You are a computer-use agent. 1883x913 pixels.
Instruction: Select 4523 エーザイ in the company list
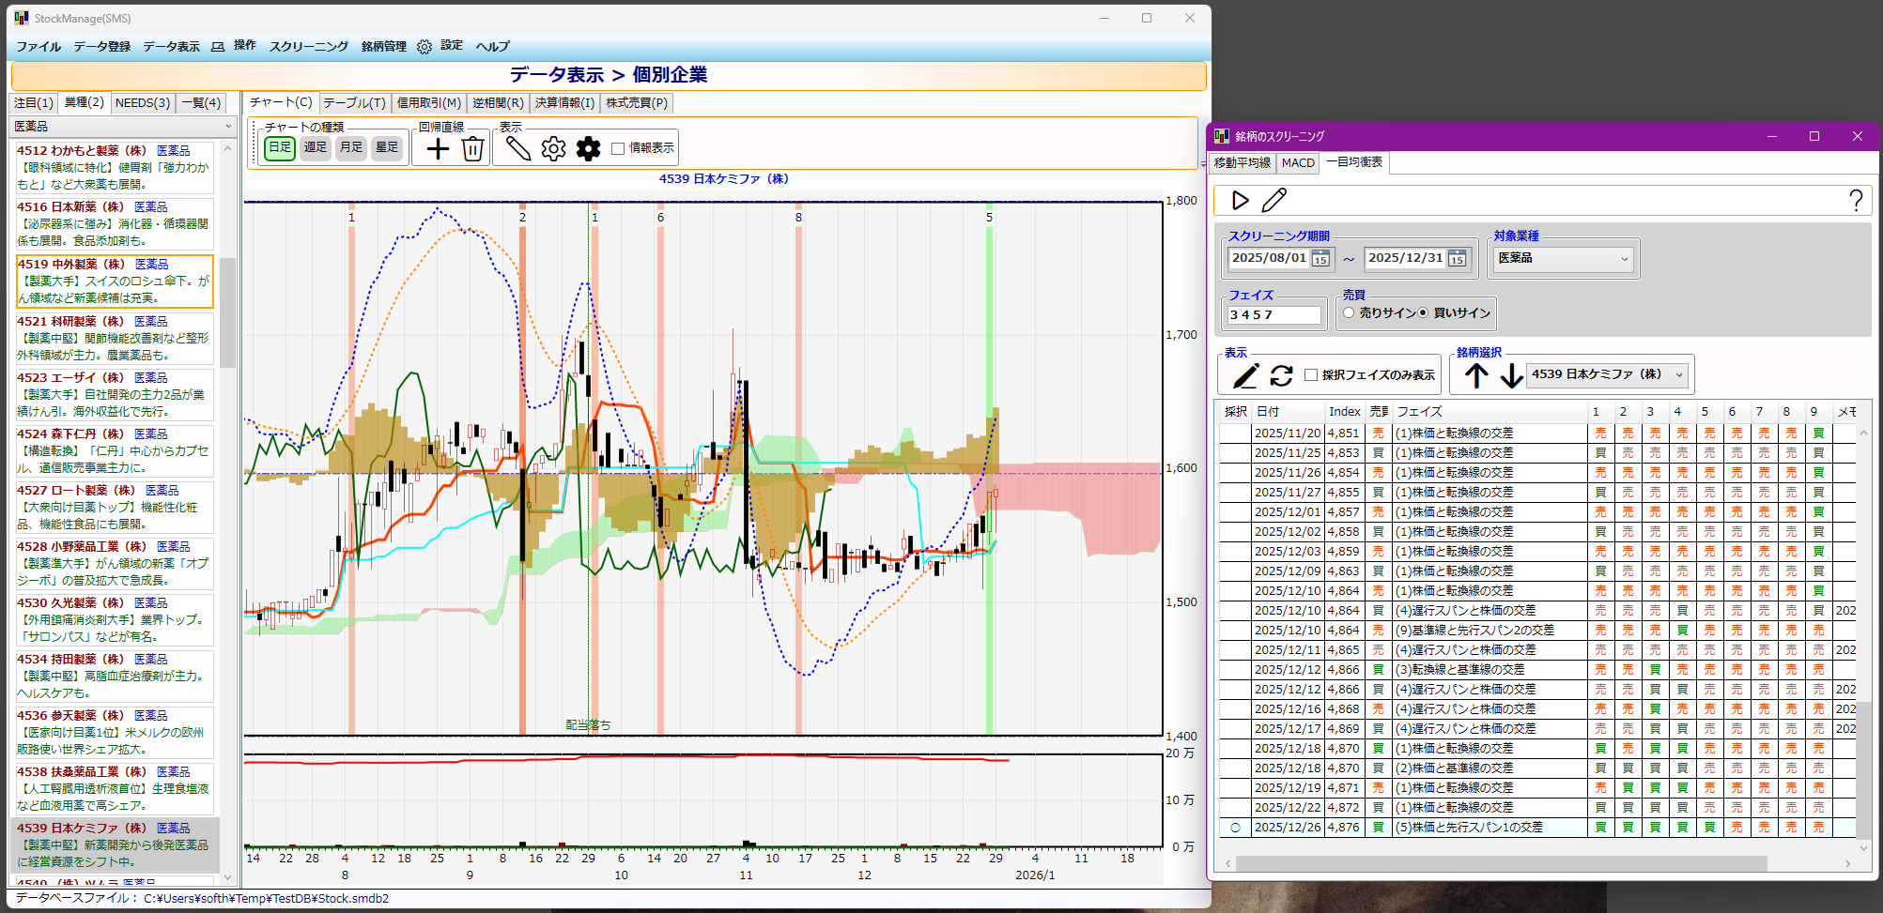[x=115, y=394]
